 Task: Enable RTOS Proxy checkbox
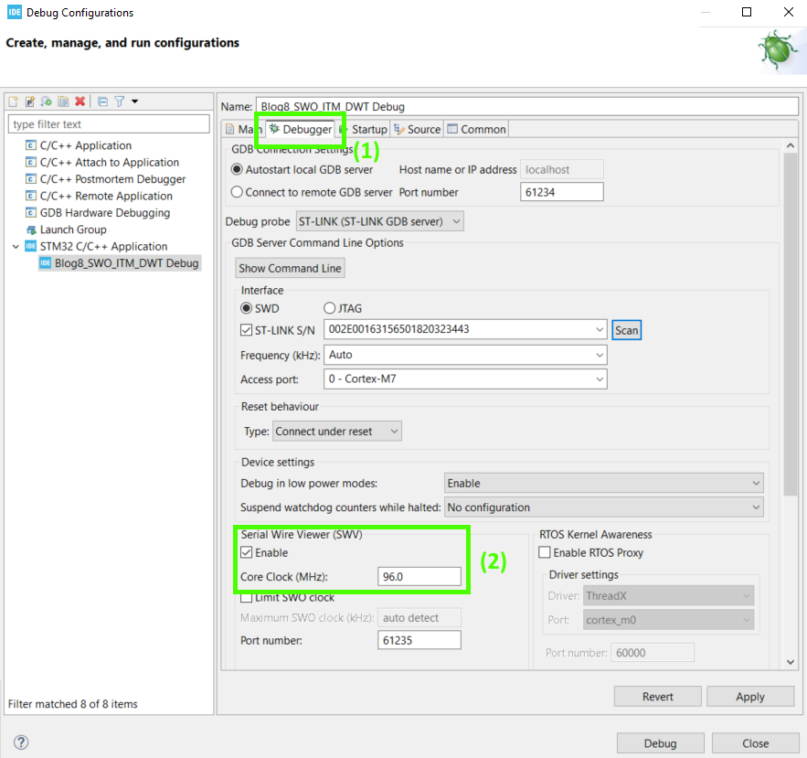[x=545, y=552]
